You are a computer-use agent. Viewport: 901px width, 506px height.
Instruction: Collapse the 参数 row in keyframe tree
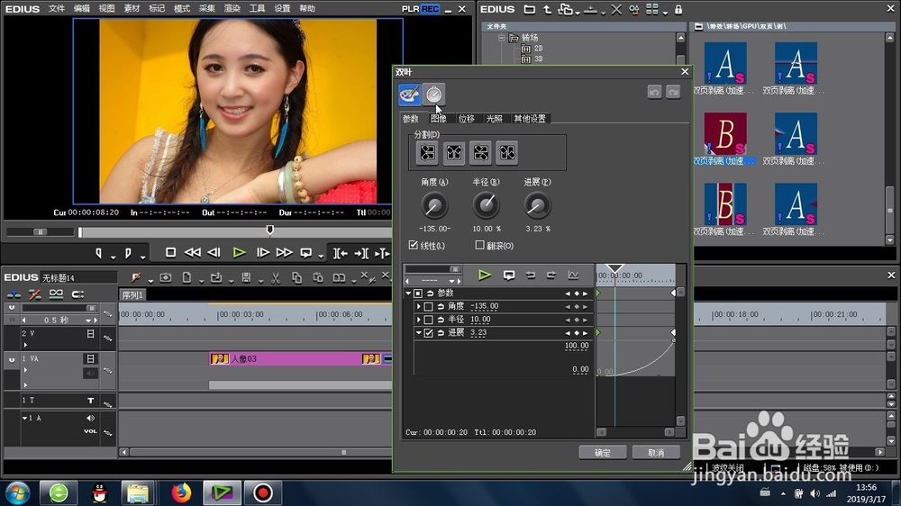(408, 294)
